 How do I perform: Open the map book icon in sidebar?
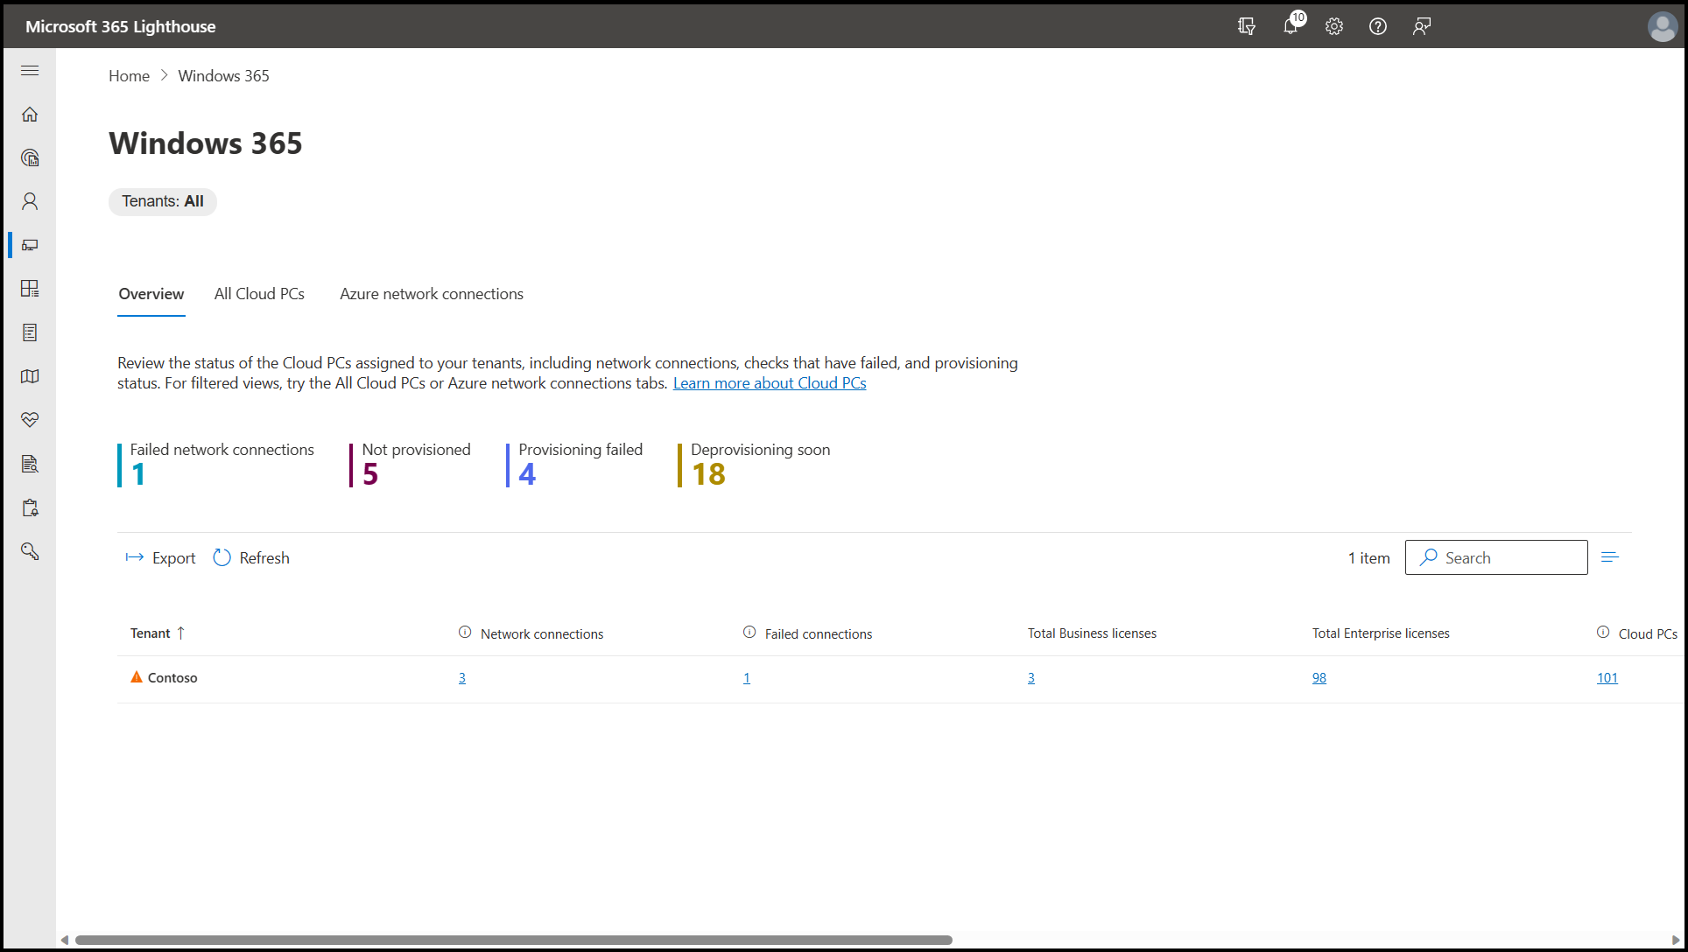[30, 376]
